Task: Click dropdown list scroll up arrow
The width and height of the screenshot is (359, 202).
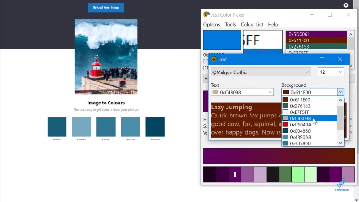Action: click(341, 100)
